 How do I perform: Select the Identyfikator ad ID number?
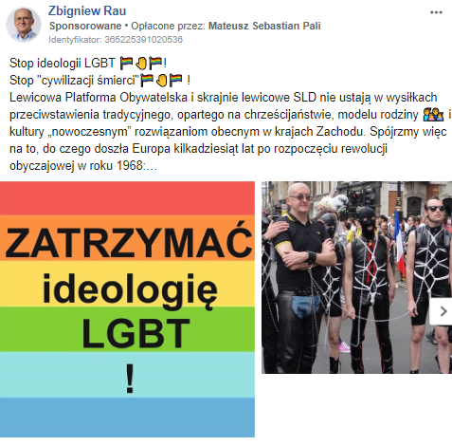143,40
